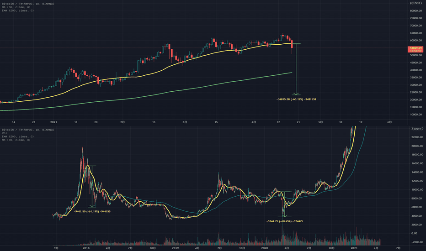This screenshot has width=426, height=251.
Task: Select measurement label '-9441.59 (-61.19%) -944159'
Action: (x=92, y=211)
